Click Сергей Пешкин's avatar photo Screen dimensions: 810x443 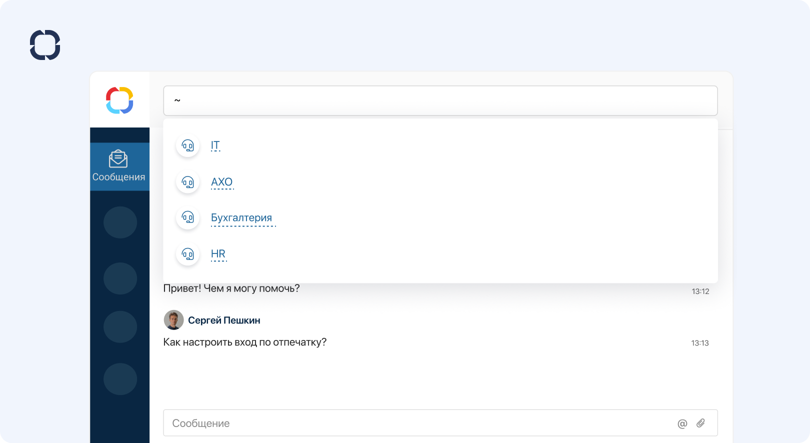tap(173, 320)
